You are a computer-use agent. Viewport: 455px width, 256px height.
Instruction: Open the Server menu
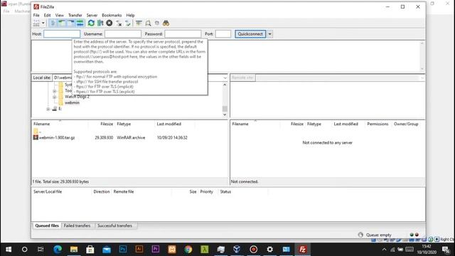(92, 15)
